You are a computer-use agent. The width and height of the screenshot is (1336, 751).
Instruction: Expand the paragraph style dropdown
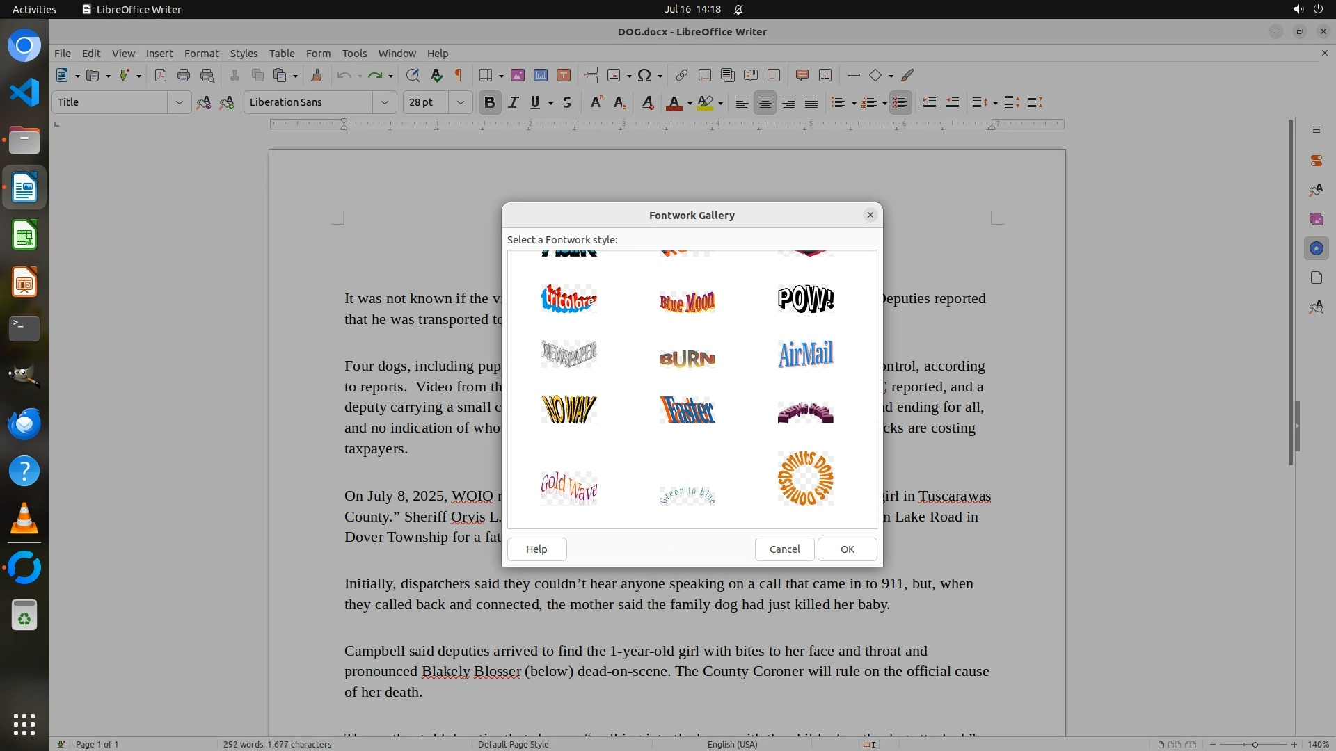[179, 103]
